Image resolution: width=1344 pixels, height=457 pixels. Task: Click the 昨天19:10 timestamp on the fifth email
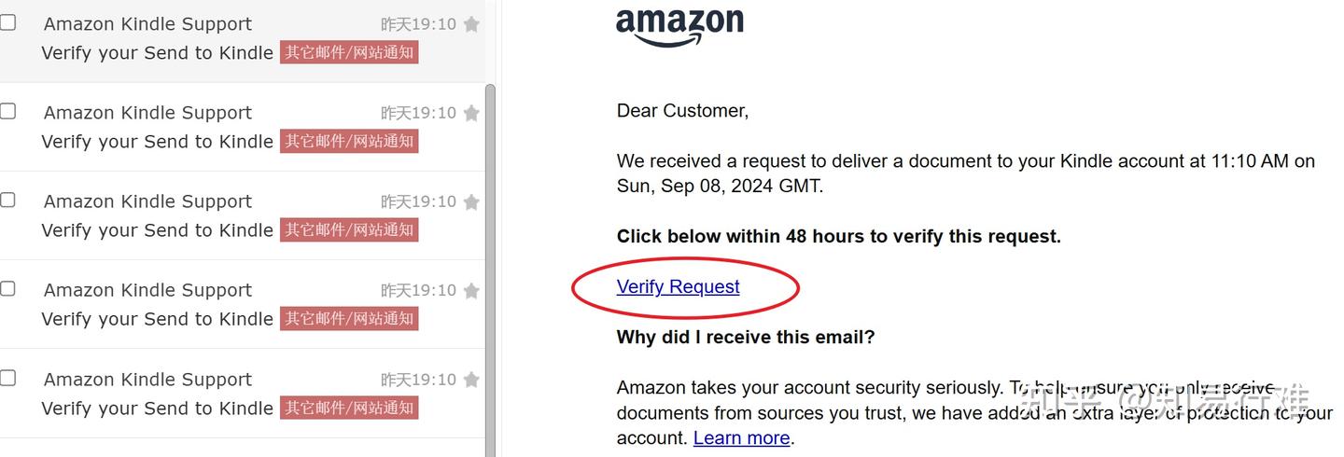(418, 380)
